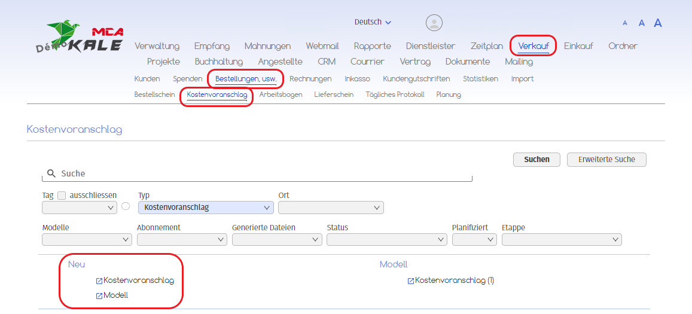Click the Suchen button
This screenshot has width=692, height=314.
pyautogui.click(x=536, y=160)
